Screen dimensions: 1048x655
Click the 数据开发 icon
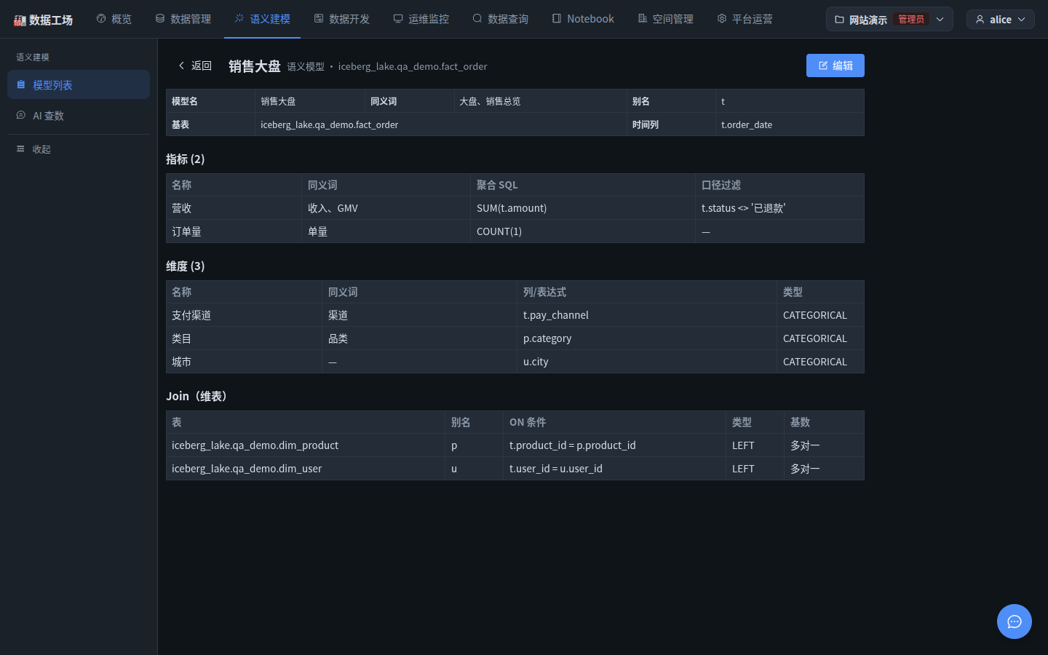319,18
